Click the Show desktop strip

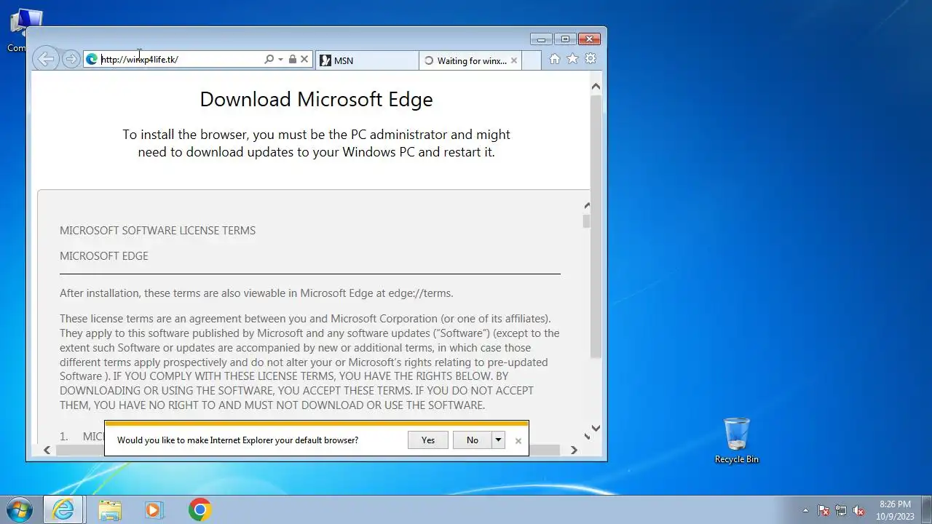click(927, 509)
